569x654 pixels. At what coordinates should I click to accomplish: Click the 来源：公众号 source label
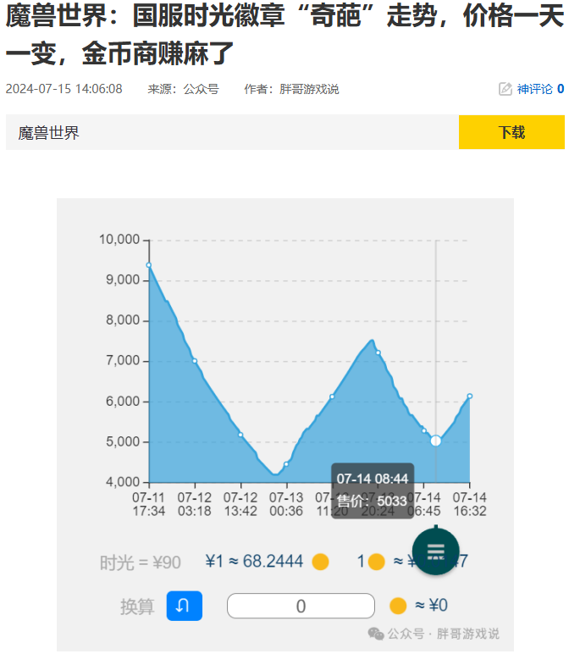(183, 89)
